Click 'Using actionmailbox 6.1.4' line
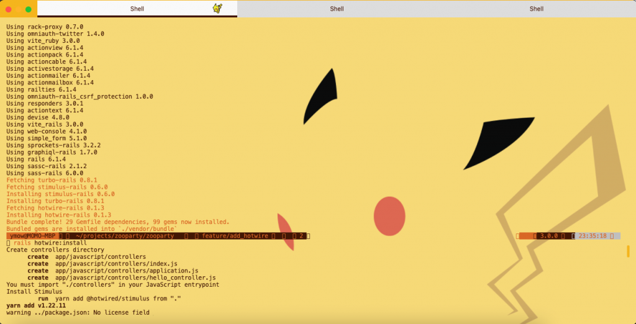 coord(50,83)
